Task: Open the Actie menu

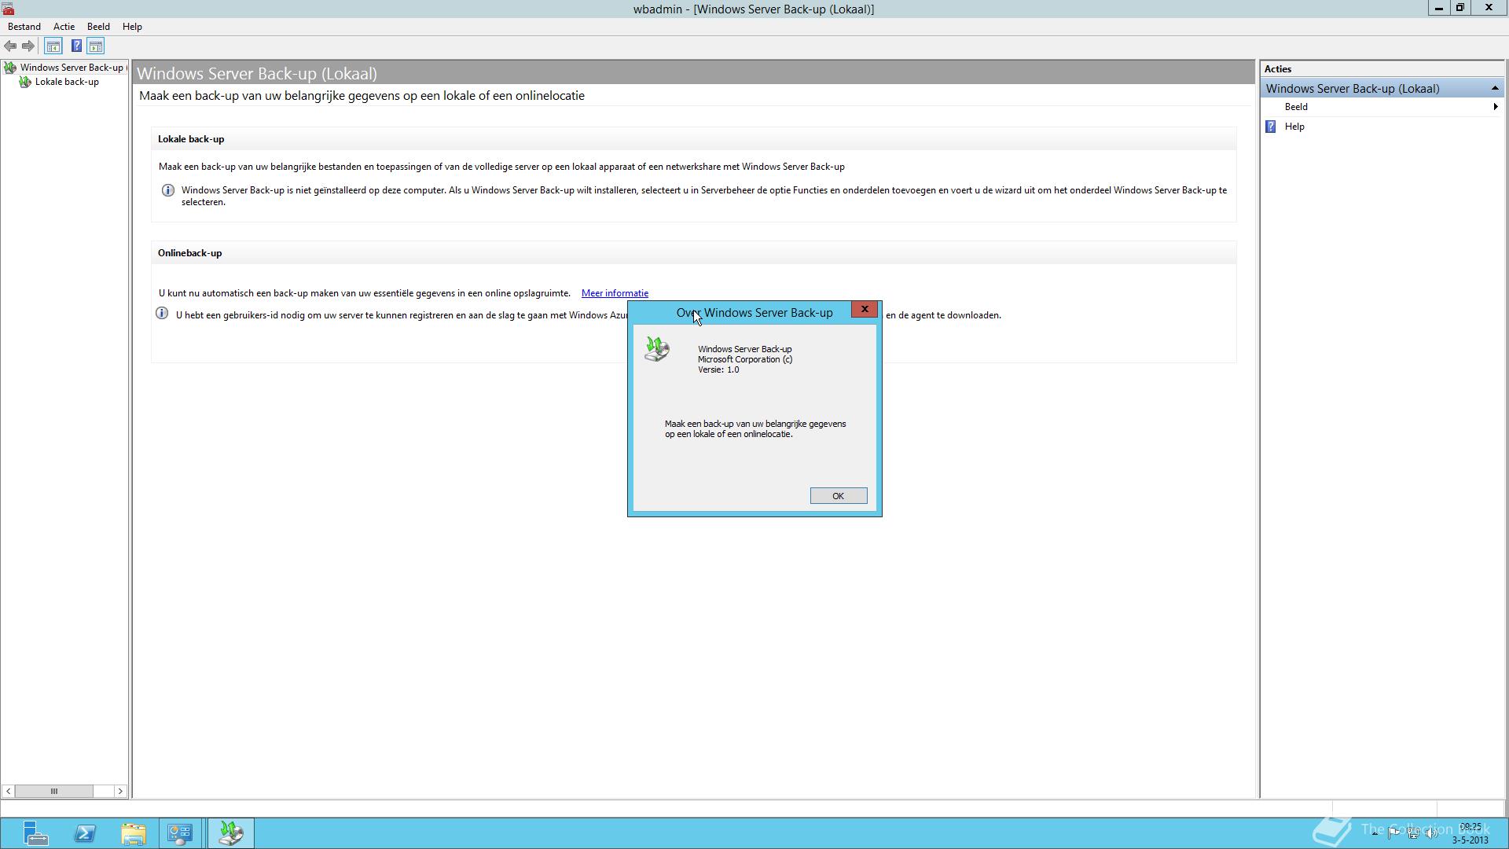Action: tap(64, 27)
